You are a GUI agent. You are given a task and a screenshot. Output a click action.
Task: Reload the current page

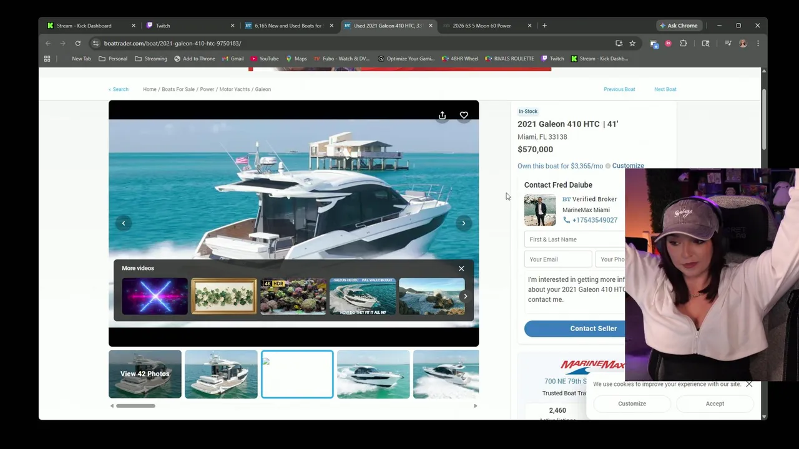click(x=78, y=43)
